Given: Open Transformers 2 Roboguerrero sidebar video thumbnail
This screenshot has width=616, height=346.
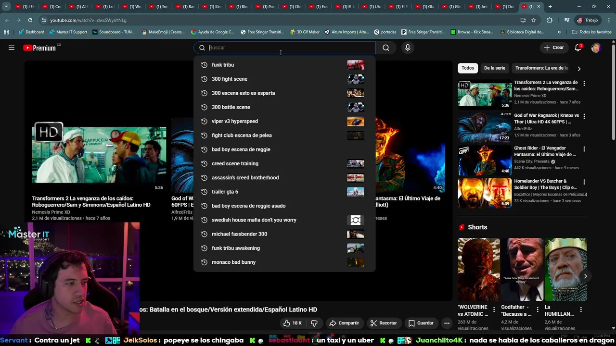Looking at the screenshot, I should tap(485, 94).
